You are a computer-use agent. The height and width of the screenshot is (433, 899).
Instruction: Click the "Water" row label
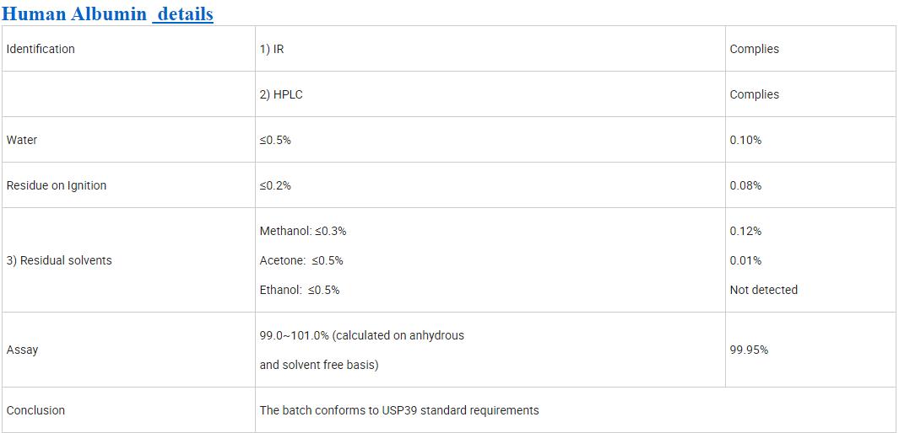22,140
